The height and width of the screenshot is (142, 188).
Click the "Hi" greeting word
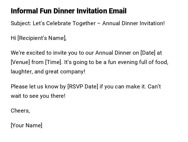(13, 38)
